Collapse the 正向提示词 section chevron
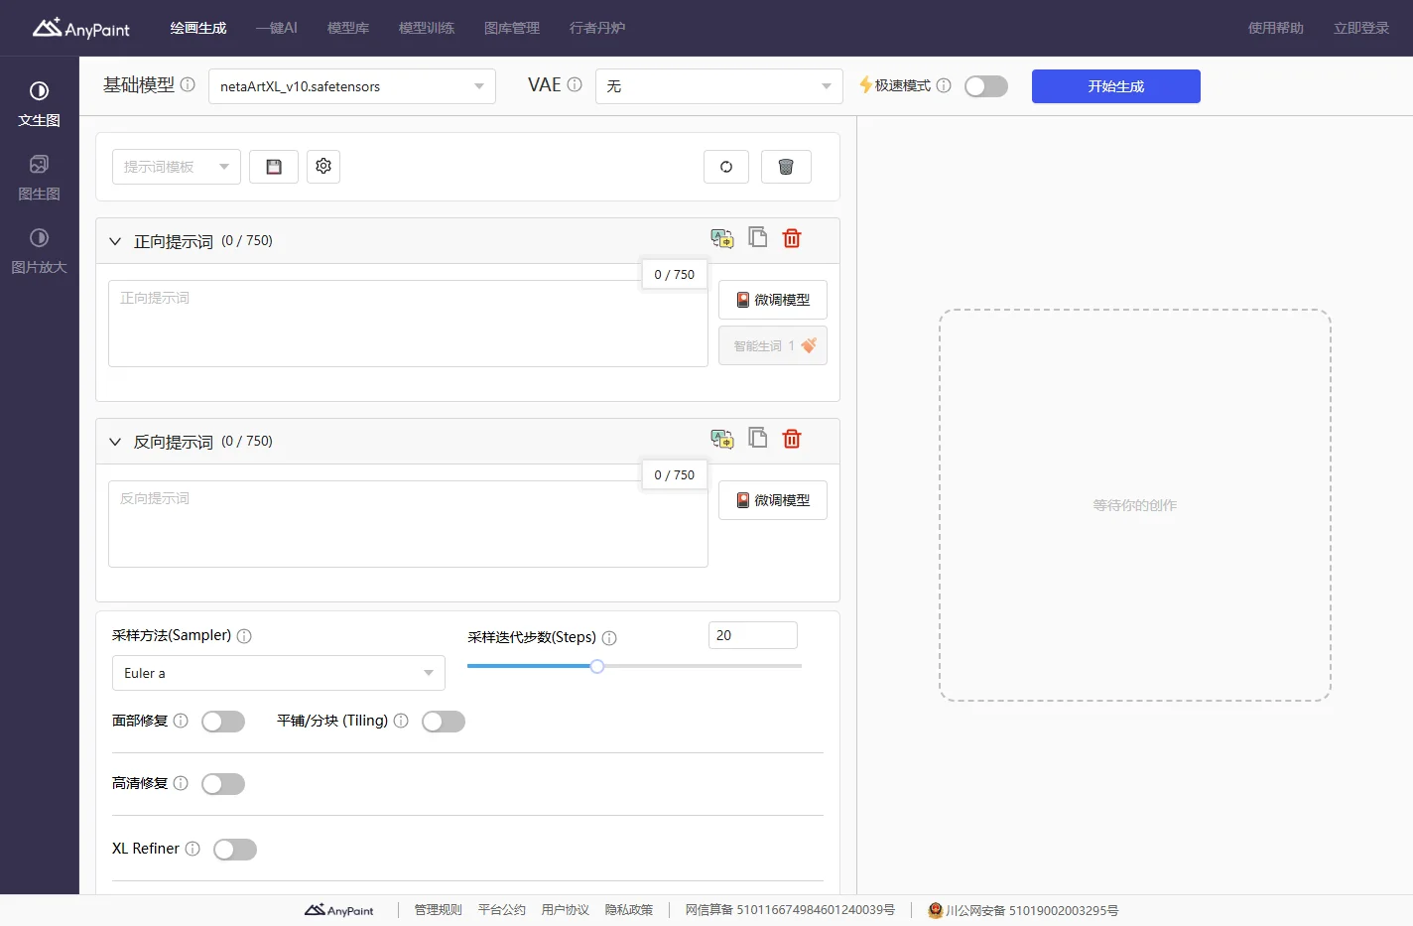The image size is (1413, 926). click(115, 241)
